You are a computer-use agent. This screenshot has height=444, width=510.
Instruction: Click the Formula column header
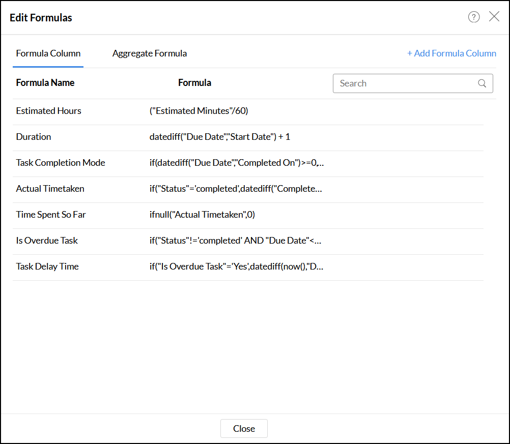194,83
